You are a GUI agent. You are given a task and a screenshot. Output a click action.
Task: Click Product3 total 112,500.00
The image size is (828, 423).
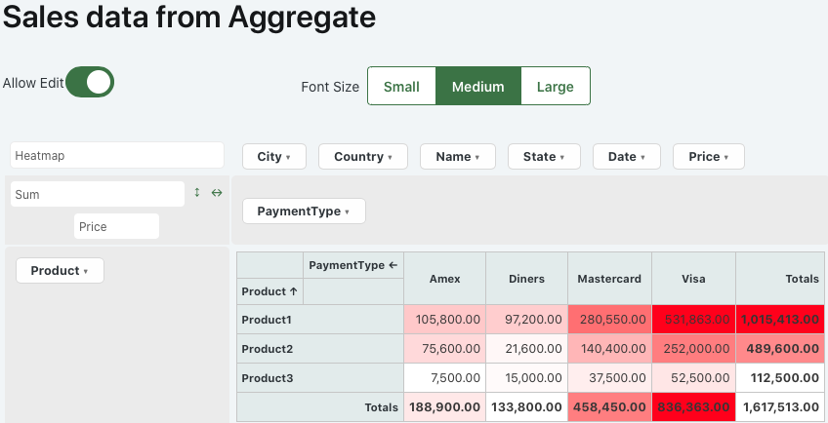coord(780,378)
